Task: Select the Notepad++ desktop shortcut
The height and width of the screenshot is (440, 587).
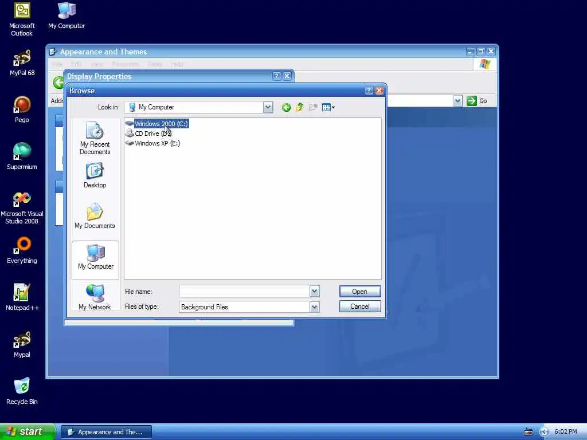Action: tap(22, 297)
